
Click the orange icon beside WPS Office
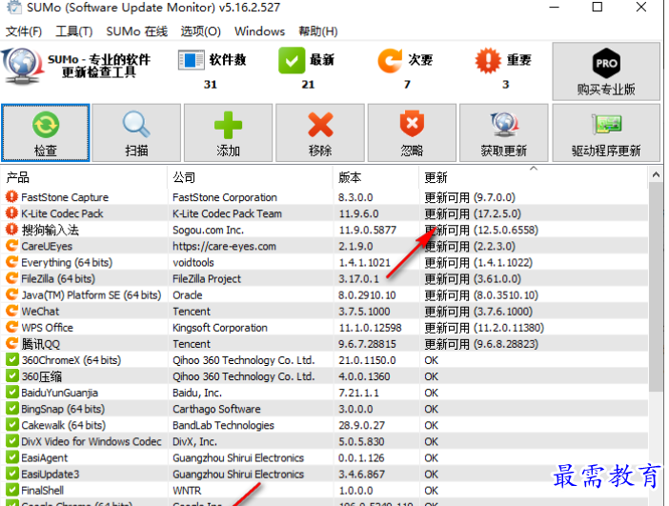11,327
